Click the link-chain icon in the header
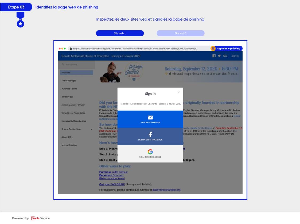 pos(225,56)
